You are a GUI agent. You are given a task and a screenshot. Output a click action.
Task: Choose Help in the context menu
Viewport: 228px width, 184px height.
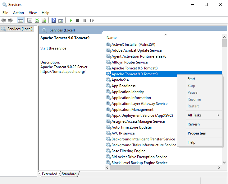(200, 142)
